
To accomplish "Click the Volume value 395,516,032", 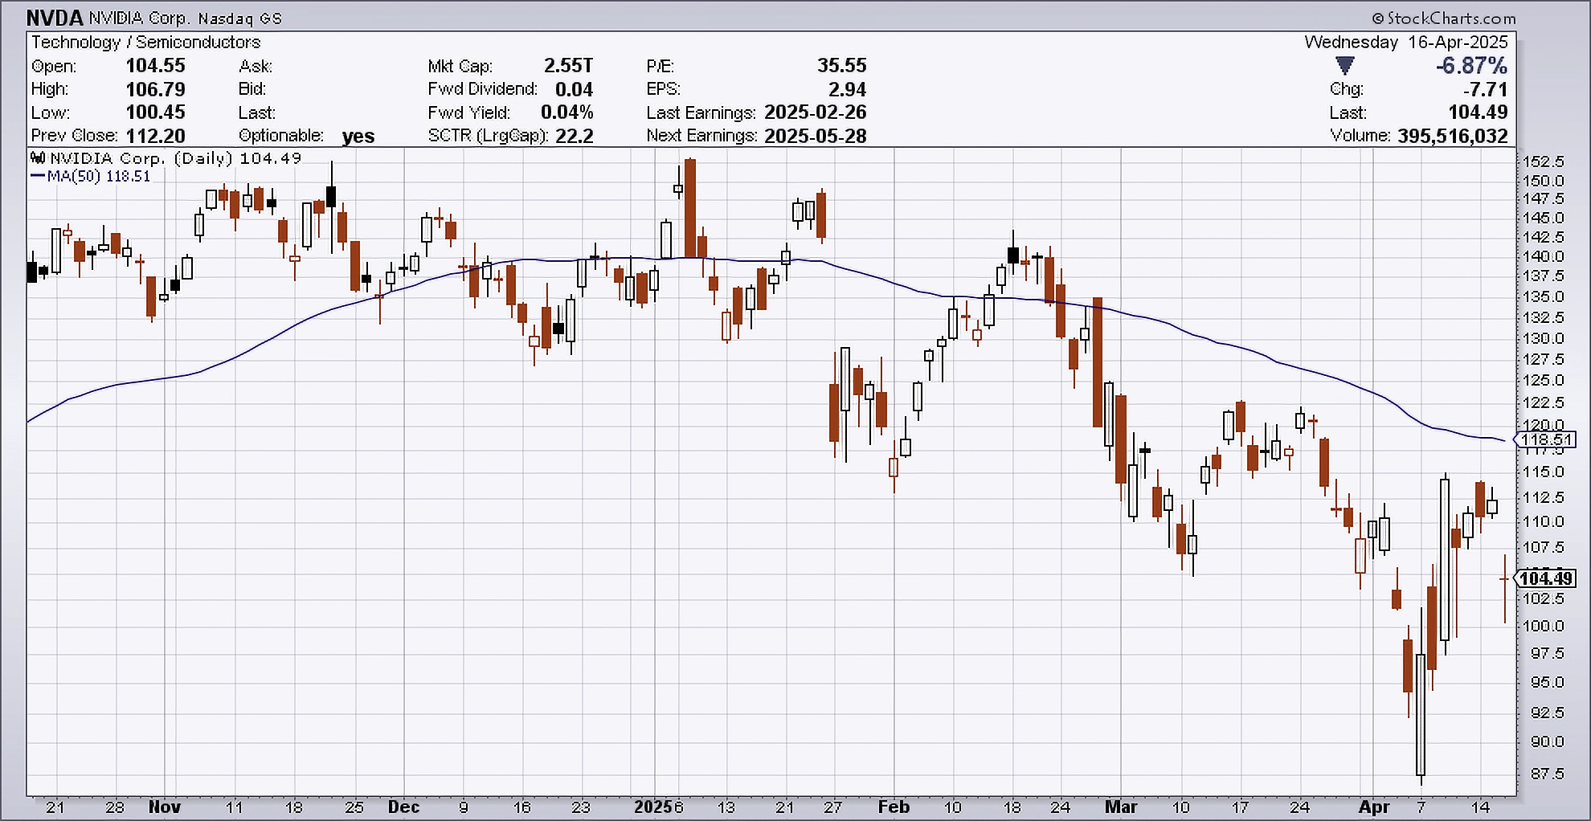I will pos(1452,136).
